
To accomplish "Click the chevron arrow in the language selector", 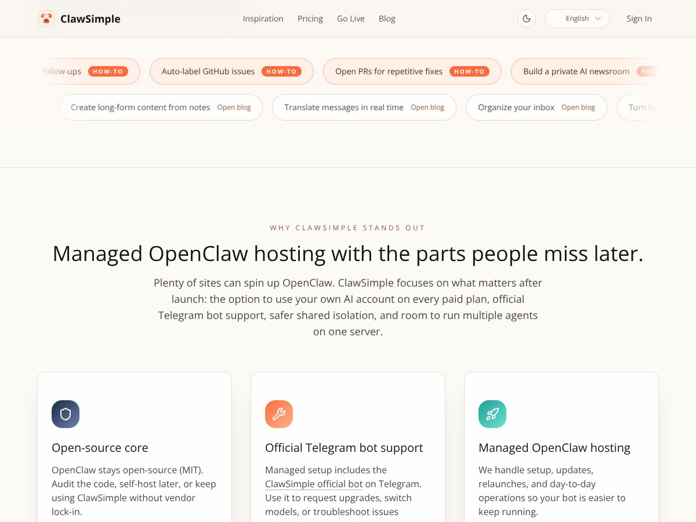I will (x=598, y=19).
